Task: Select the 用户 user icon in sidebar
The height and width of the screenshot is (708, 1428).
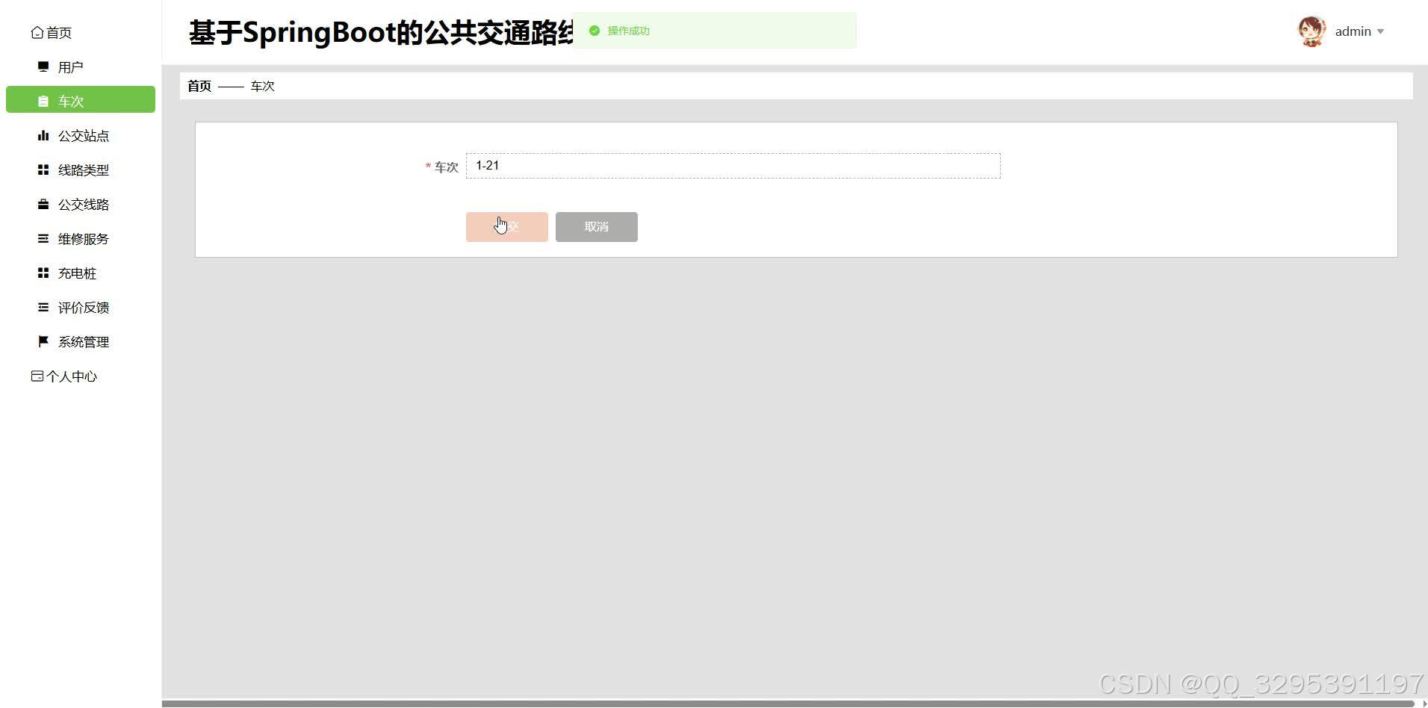Action: click(x=43, y=66)
